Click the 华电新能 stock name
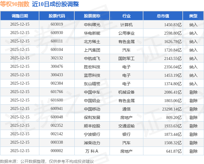 pos(92,33)
